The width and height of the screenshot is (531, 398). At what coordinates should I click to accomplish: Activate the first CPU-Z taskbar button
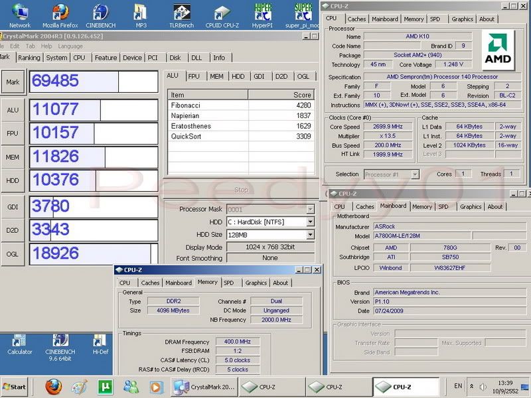(272, 387)
